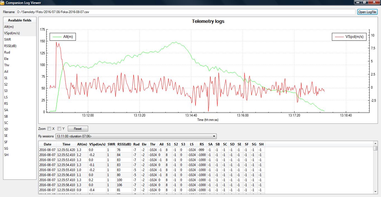Click table scrollbar down area
This screenshot has width=381, height=197.
pos(375,173)
